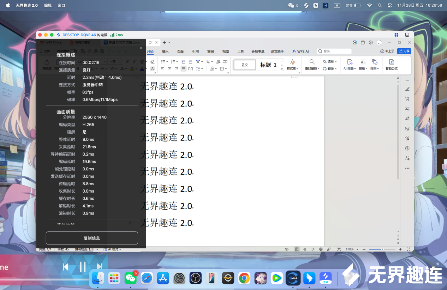Click the zoom out minus button

click(364, 249)
